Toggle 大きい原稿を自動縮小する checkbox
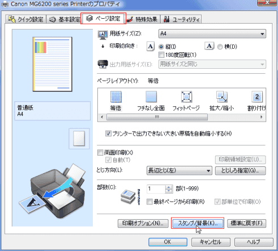Viewport: 278px width, 251px height. coord(108,133)
